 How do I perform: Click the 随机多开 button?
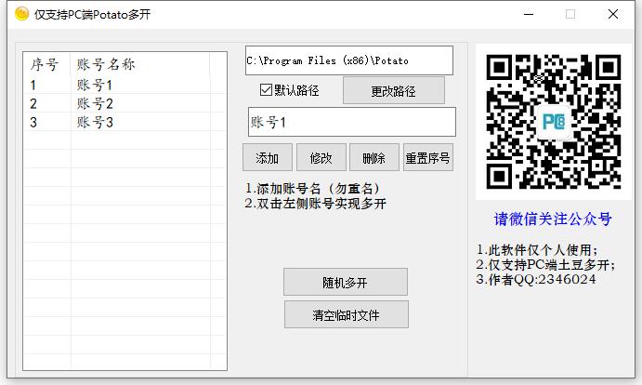point(346,282)
